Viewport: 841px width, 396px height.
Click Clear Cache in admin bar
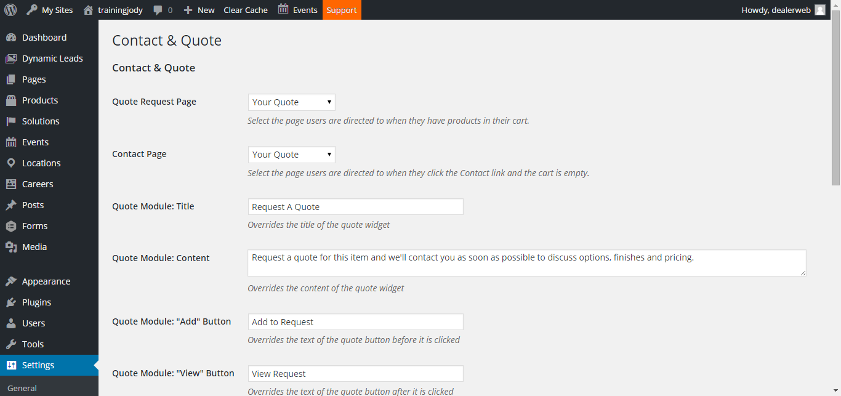(x=246, y=10)
